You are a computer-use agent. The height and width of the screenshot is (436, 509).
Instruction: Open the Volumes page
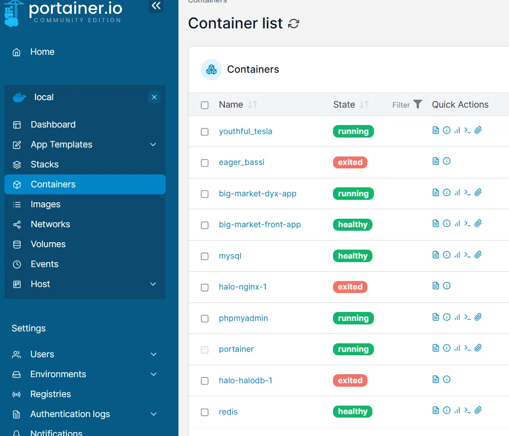coord(48,244)
